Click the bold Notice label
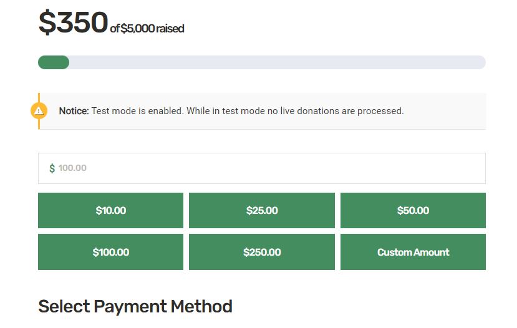Screen dimensions: 517x328 tap(74, 111)
